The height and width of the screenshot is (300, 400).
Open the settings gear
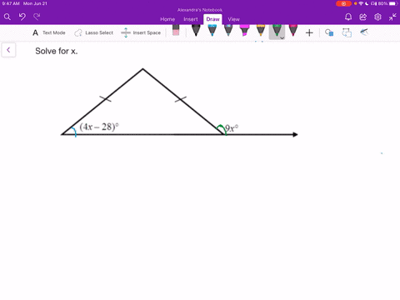coord(377,17)
